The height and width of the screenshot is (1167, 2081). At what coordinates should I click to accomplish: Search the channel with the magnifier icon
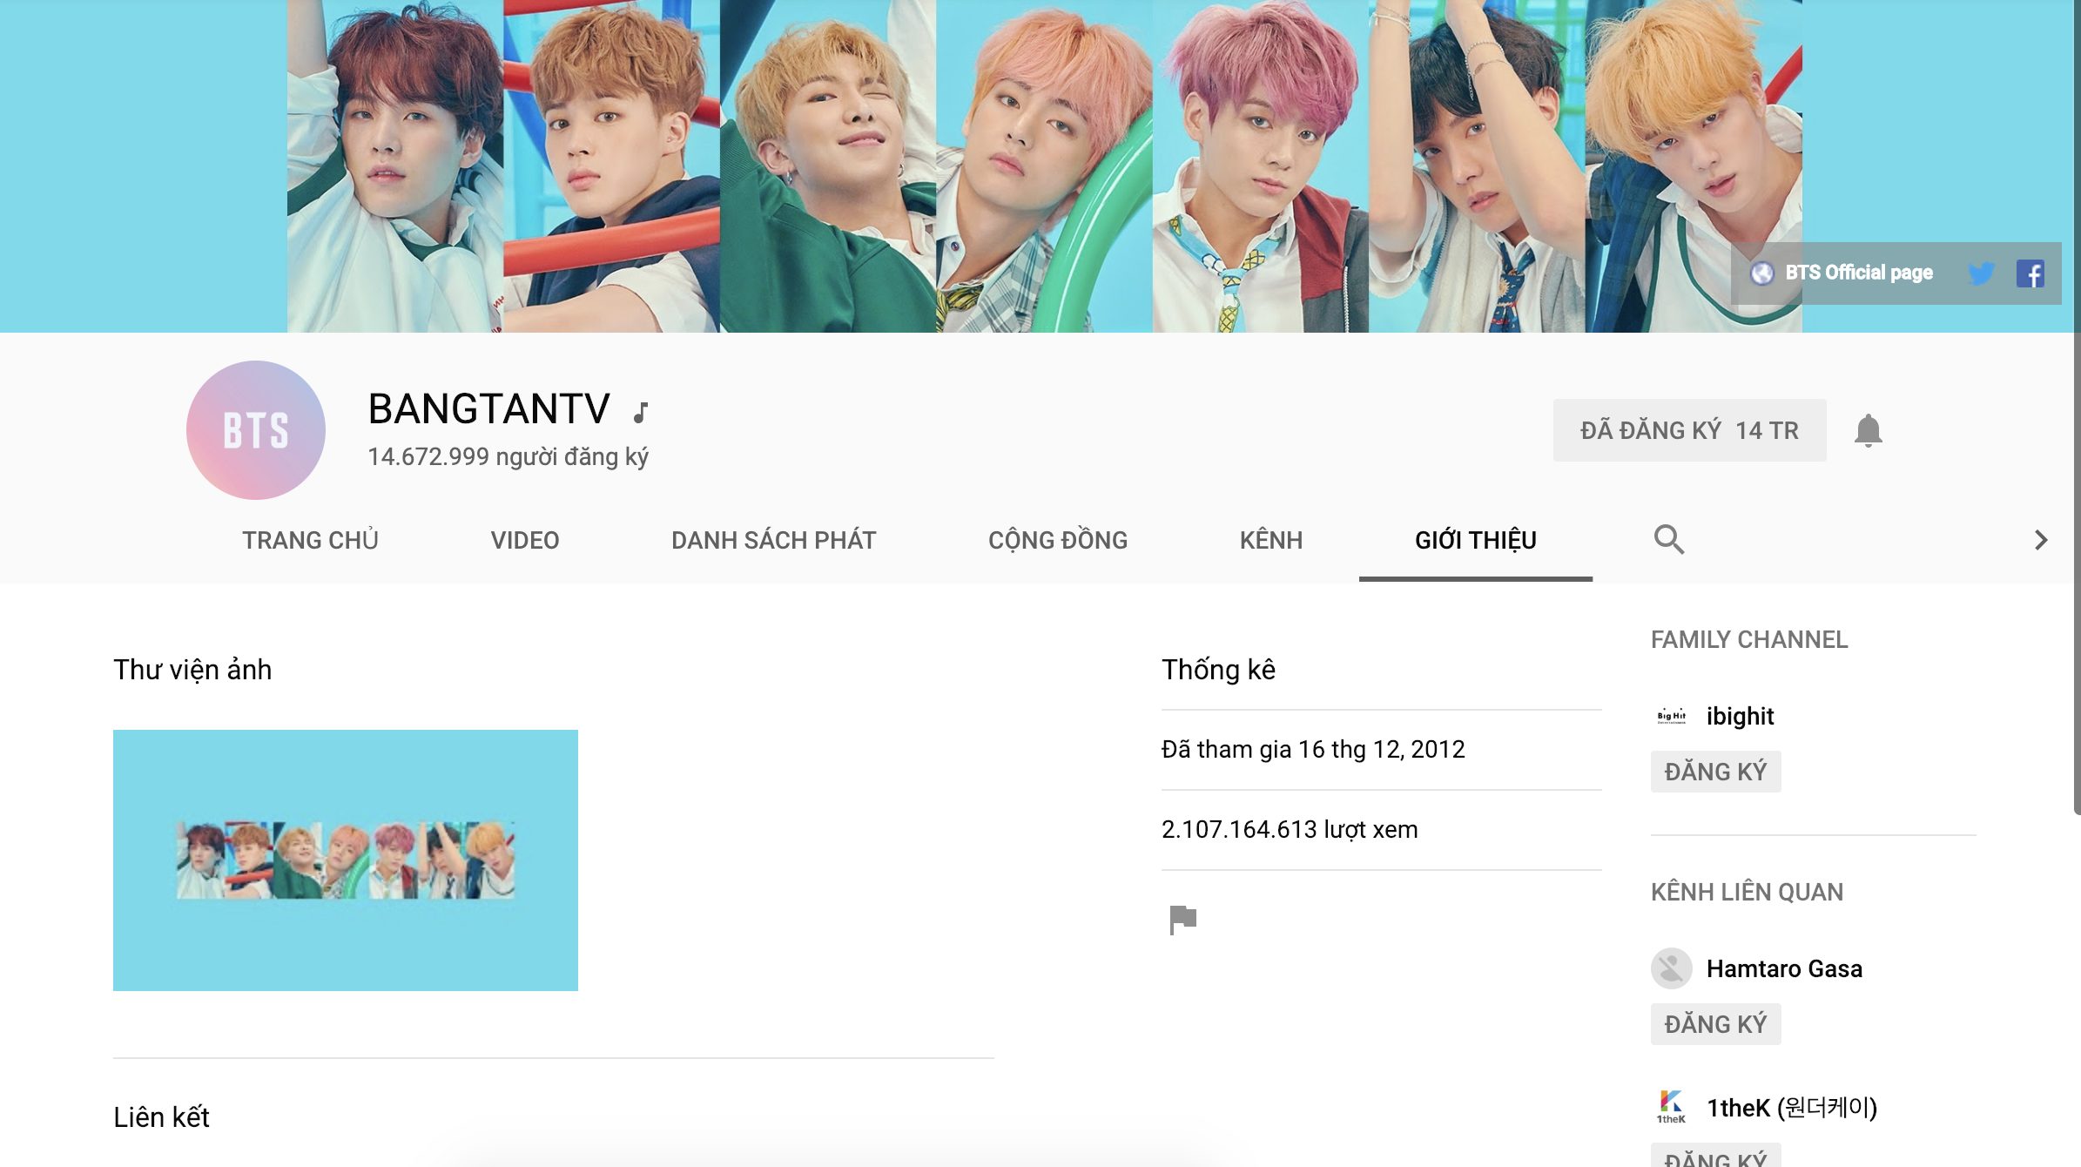click(x=1668, y=540)
